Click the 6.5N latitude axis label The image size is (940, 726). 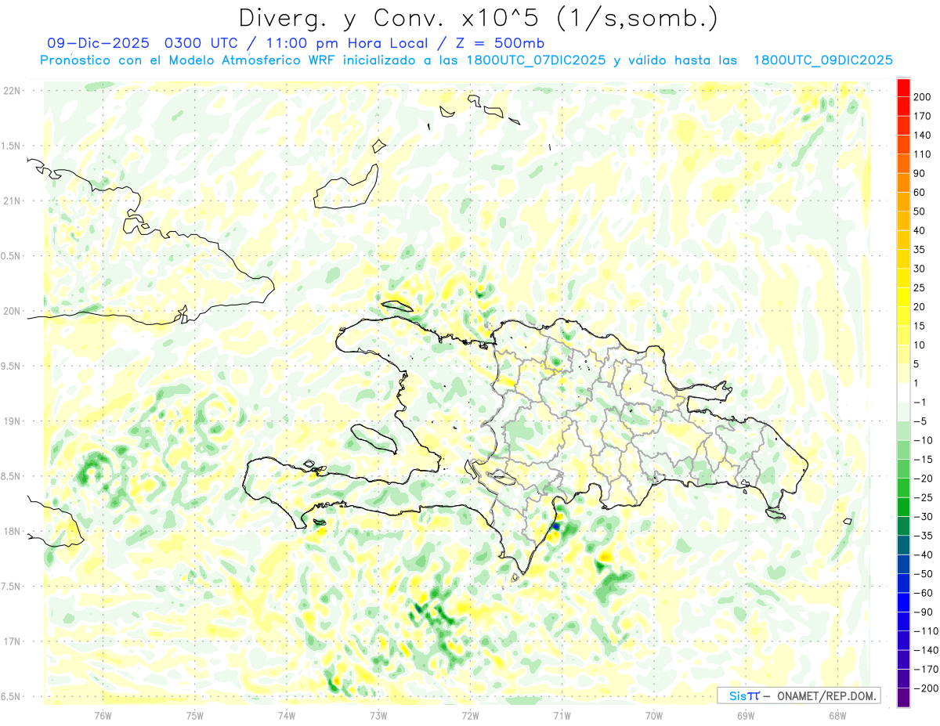point(12,696)
